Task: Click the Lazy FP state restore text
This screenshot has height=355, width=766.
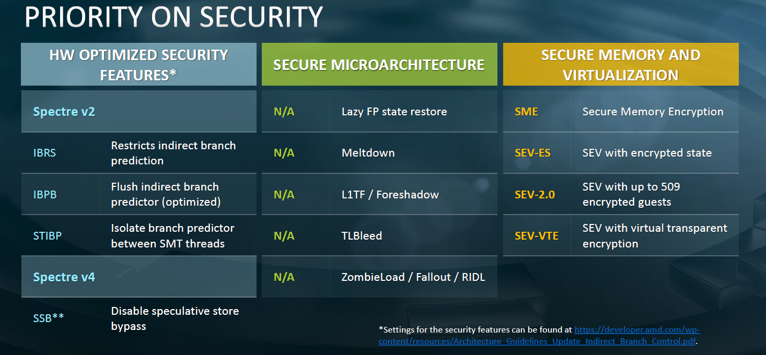Action: [394, 112]
